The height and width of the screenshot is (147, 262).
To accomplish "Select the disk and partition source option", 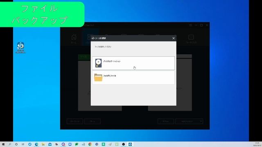I will [x=133, y=63].
